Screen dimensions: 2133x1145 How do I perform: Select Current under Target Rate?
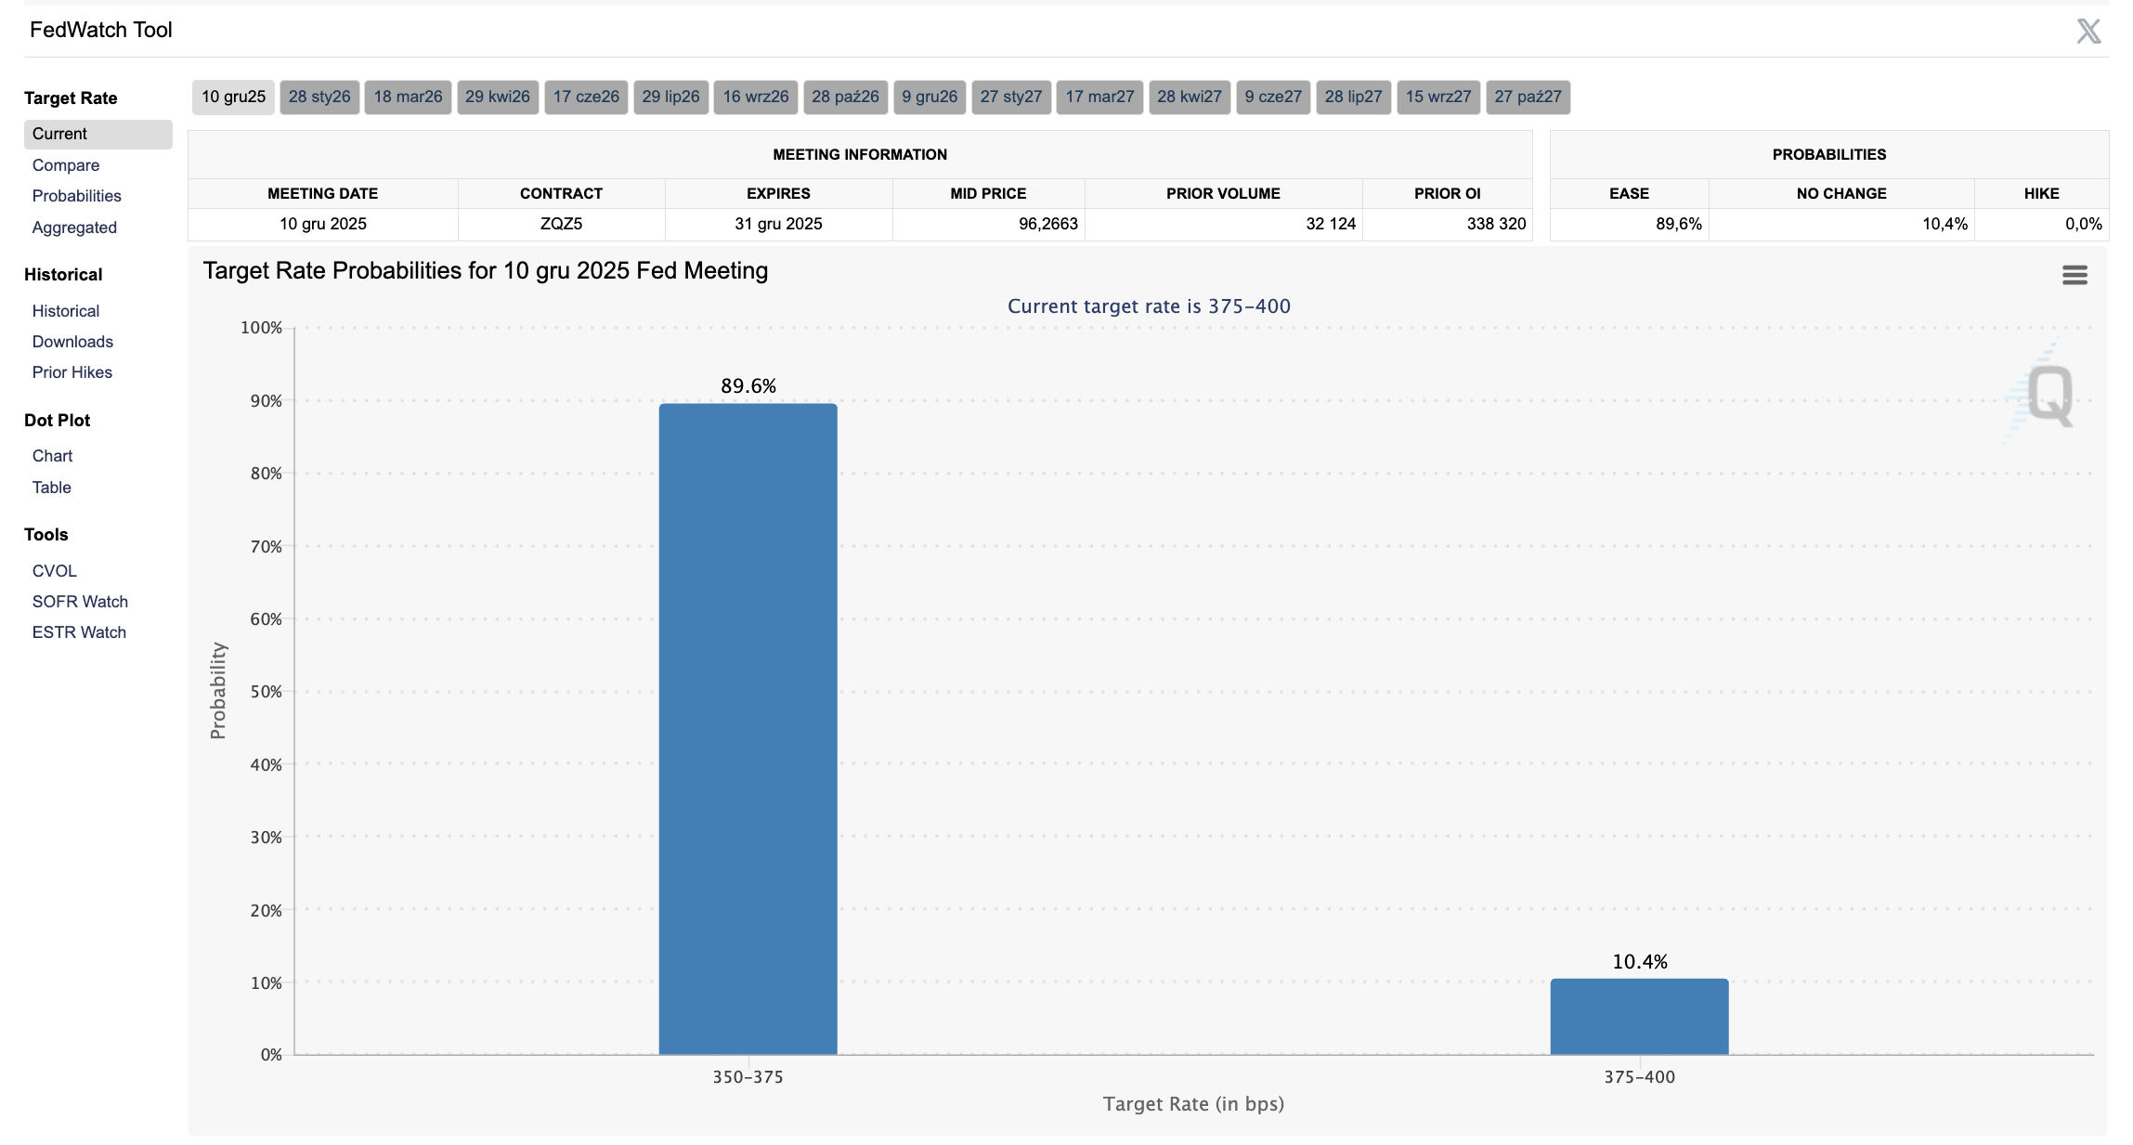98,134
